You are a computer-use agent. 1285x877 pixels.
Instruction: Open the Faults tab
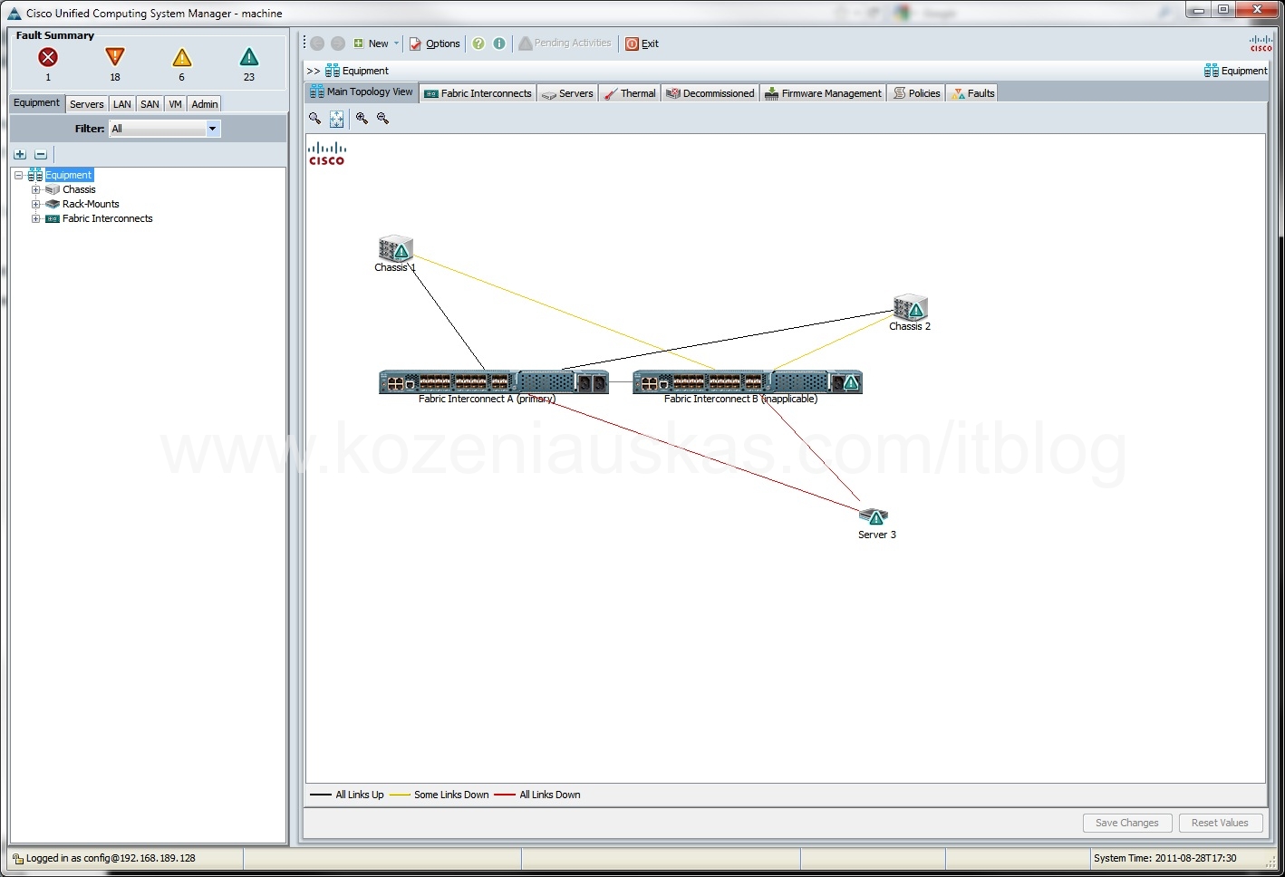[972, 93]
